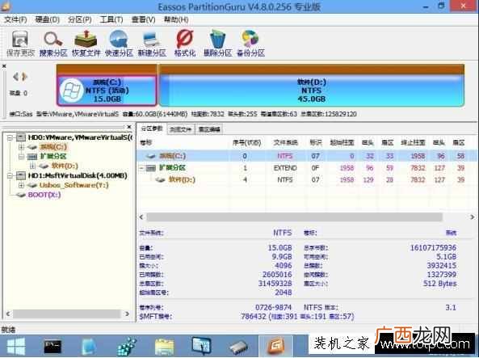Click the table scrollbar left arrow
Image resolution: width=479 pixels, height=358 pixels.
(141, 217)
